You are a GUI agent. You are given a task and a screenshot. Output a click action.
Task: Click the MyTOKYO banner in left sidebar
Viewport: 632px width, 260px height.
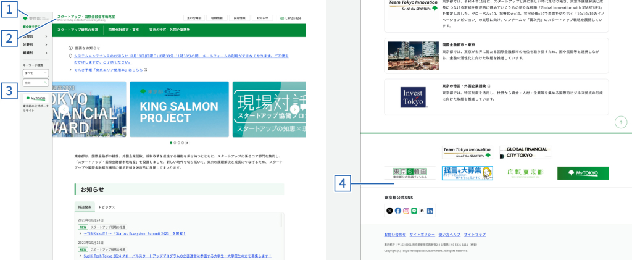point(36,98)
